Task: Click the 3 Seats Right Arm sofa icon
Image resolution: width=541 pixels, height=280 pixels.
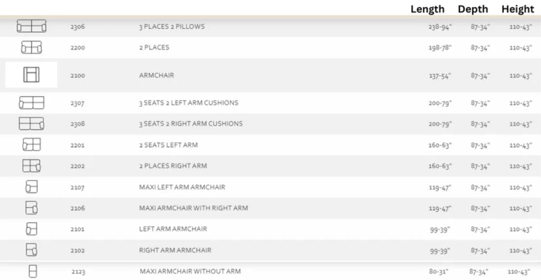Action: 31,124
